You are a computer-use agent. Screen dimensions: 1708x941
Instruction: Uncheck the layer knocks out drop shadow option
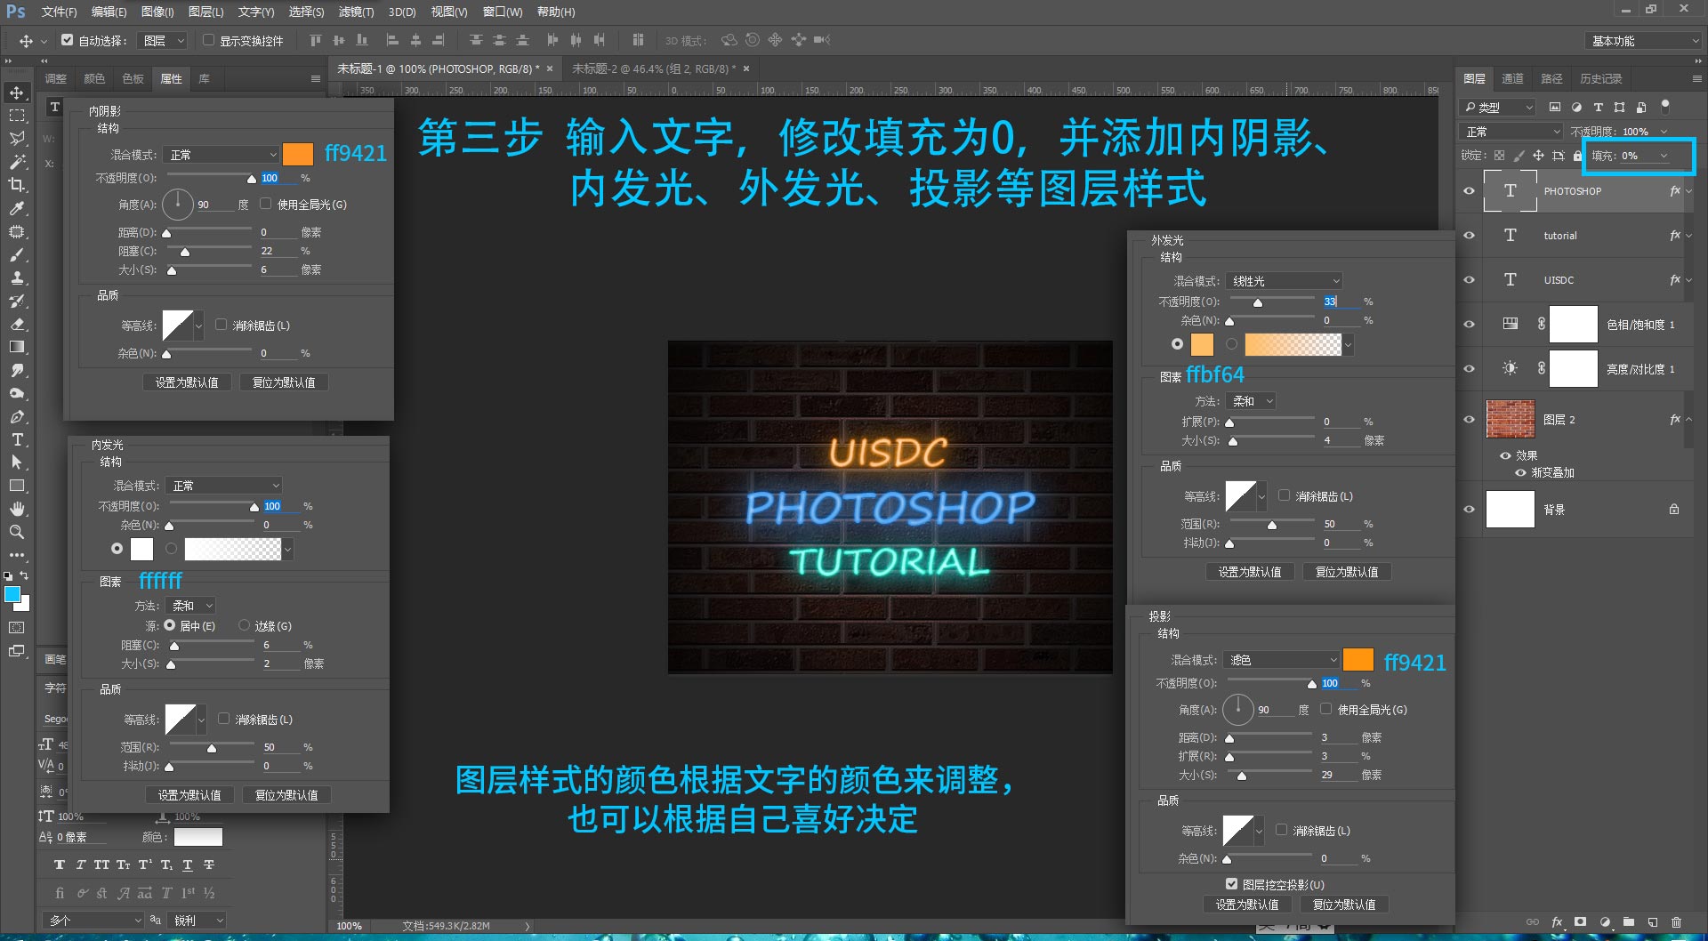coord(1231,884)
